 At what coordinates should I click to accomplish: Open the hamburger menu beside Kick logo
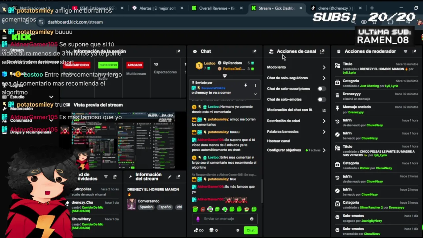[x=4, y=37]
